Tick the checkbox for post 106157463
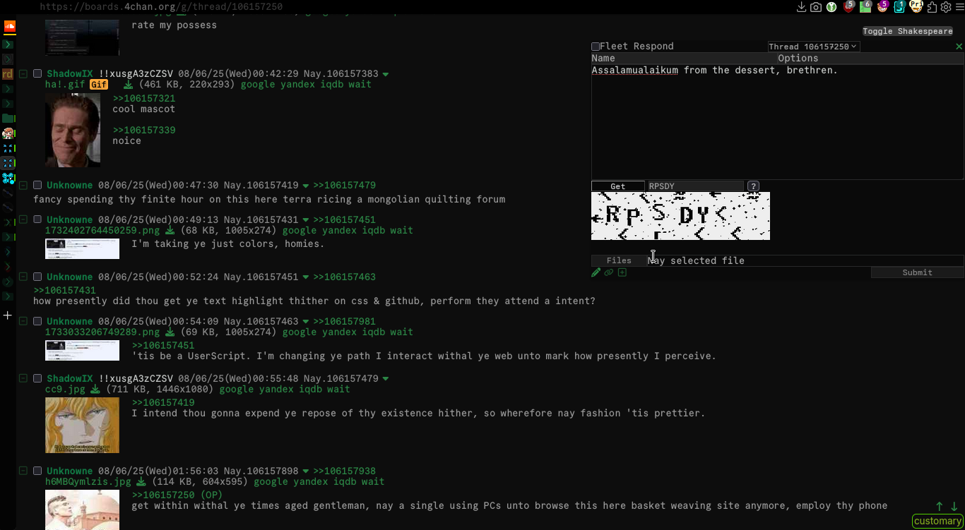 [37, 322]
